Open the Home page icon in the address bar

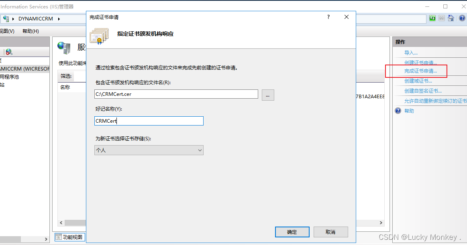coord(451,18)
